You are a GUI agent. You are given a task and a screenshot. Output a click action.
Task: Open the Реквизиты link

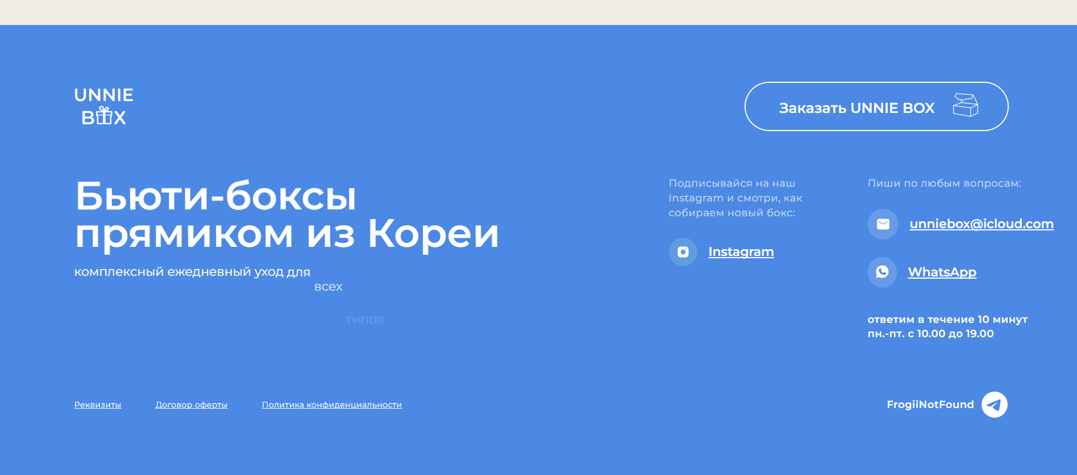point(98,405)
